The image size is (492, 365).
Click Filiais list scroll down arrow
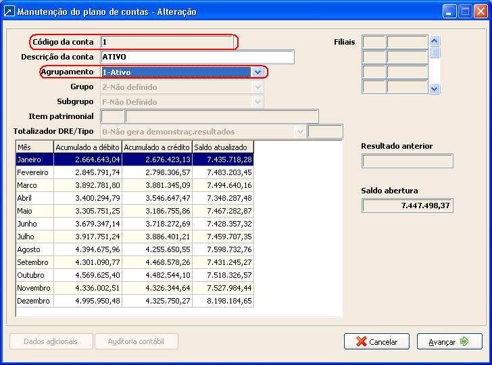point(435,89)
